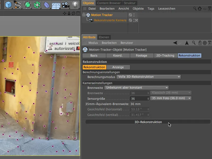Go up one level in Attribute Manager
This screenshot has width=212, height=159.
tap(187, 43)
